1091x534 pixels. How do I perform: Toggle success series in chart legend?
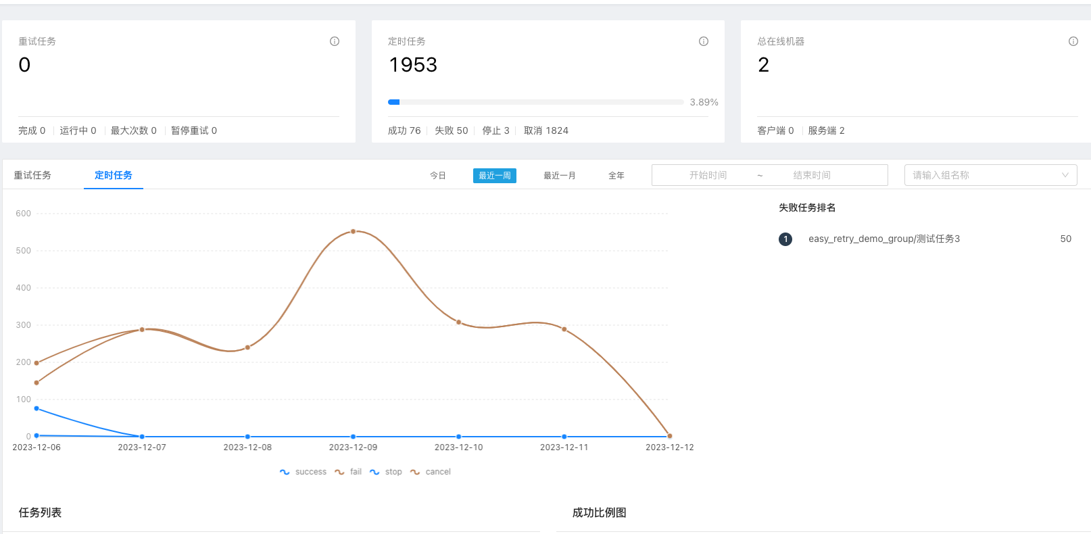coord(304,472)
